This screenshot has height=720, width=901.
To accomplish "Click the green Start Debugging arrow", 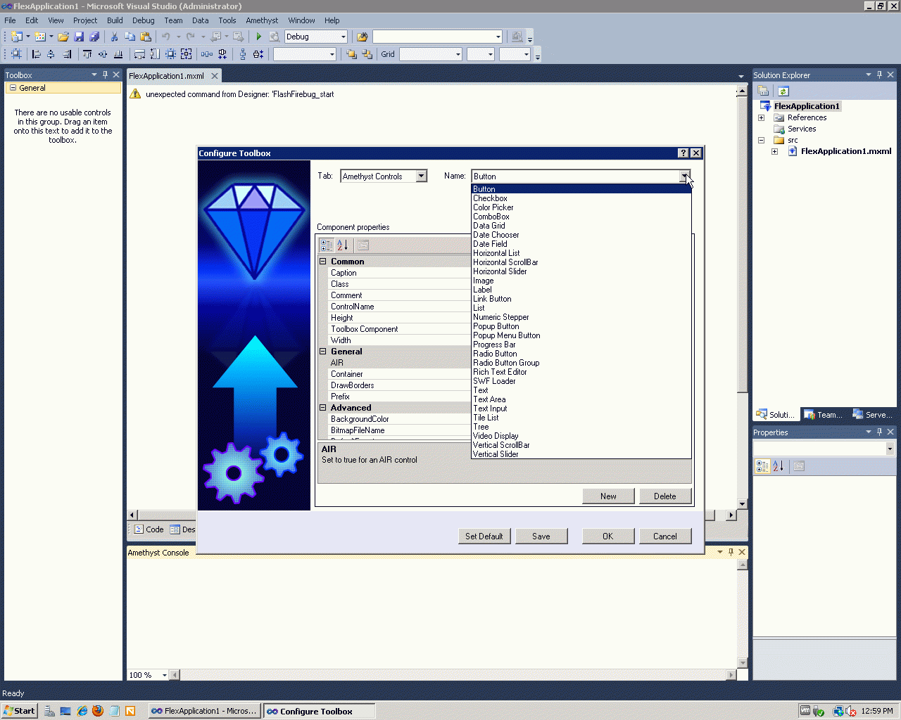I will (x=259, y=37).
